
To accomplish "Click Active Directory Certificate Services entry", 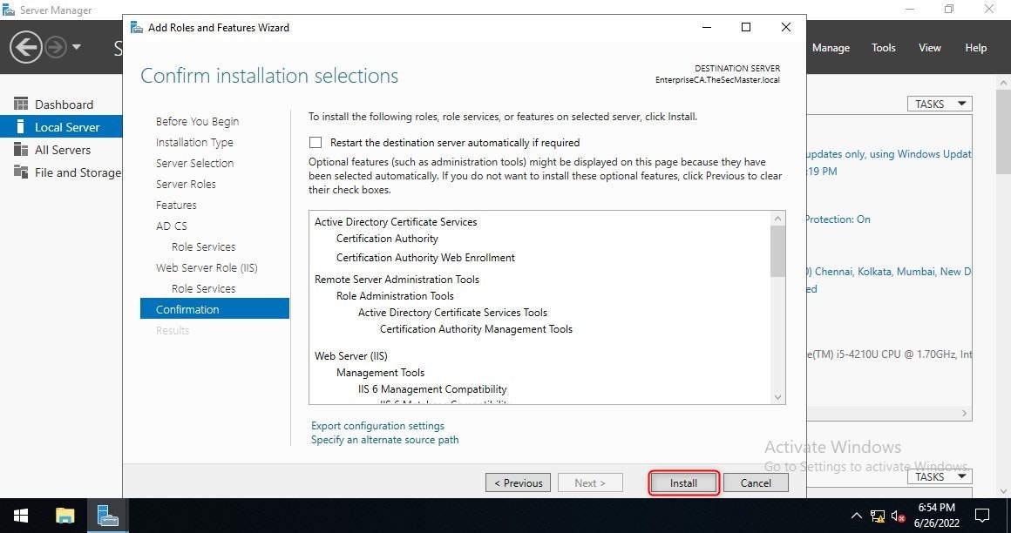I will pyautogui.click(x=396, y=222).
